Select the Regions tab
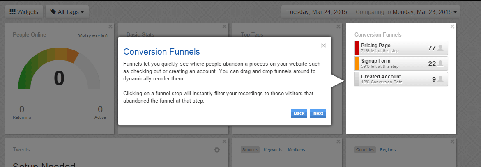This screenshot has height=167, width=481. point(387,150)
